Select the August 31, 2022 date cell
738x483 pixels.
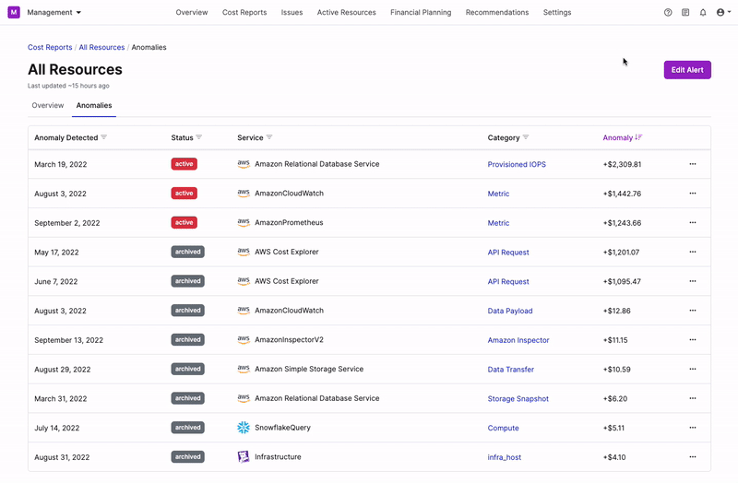62,457
